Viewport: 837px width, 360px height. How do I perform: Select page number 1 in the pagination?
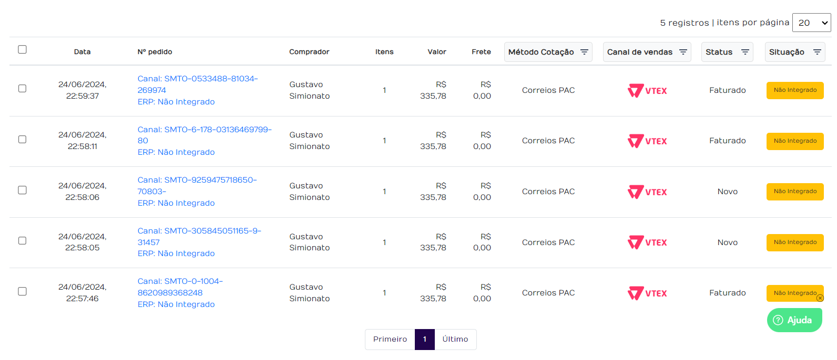click(425, 340)
